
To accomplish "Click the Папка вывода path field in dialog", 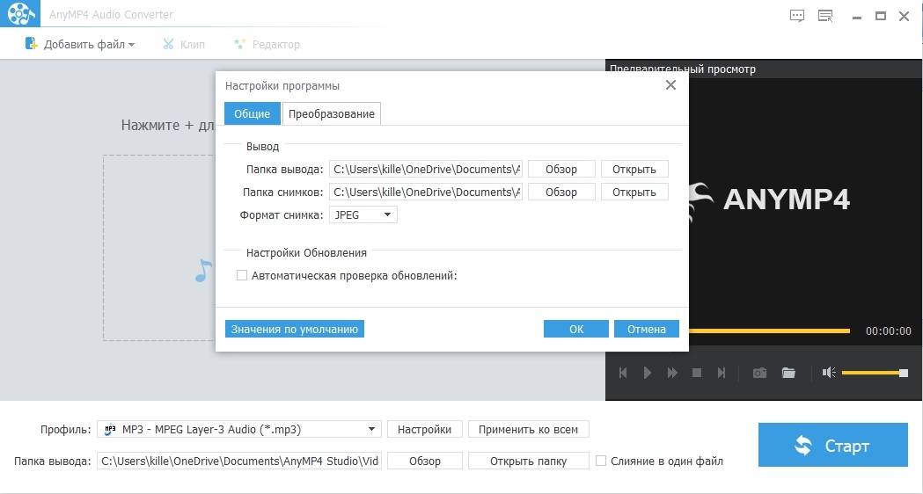I will [x=426, y=170].
